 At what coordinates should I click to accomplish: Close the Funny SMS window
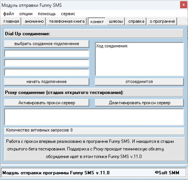[183, 5]
